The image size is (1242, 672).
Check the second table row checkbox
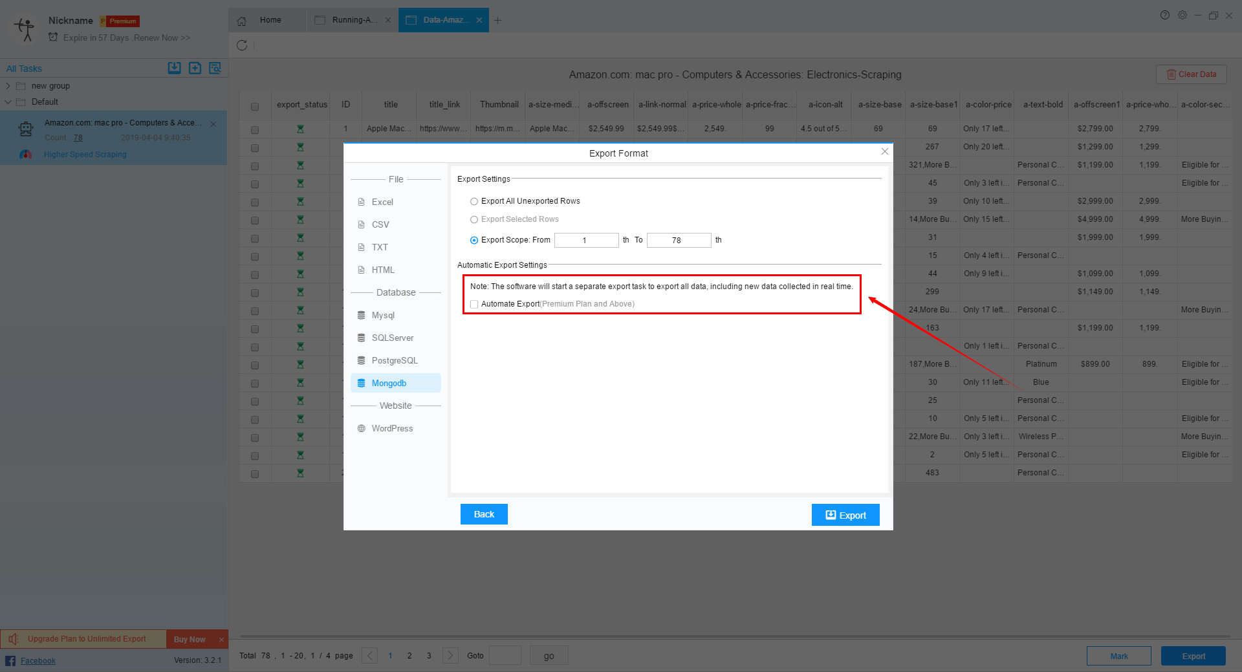tap(255, 147)
